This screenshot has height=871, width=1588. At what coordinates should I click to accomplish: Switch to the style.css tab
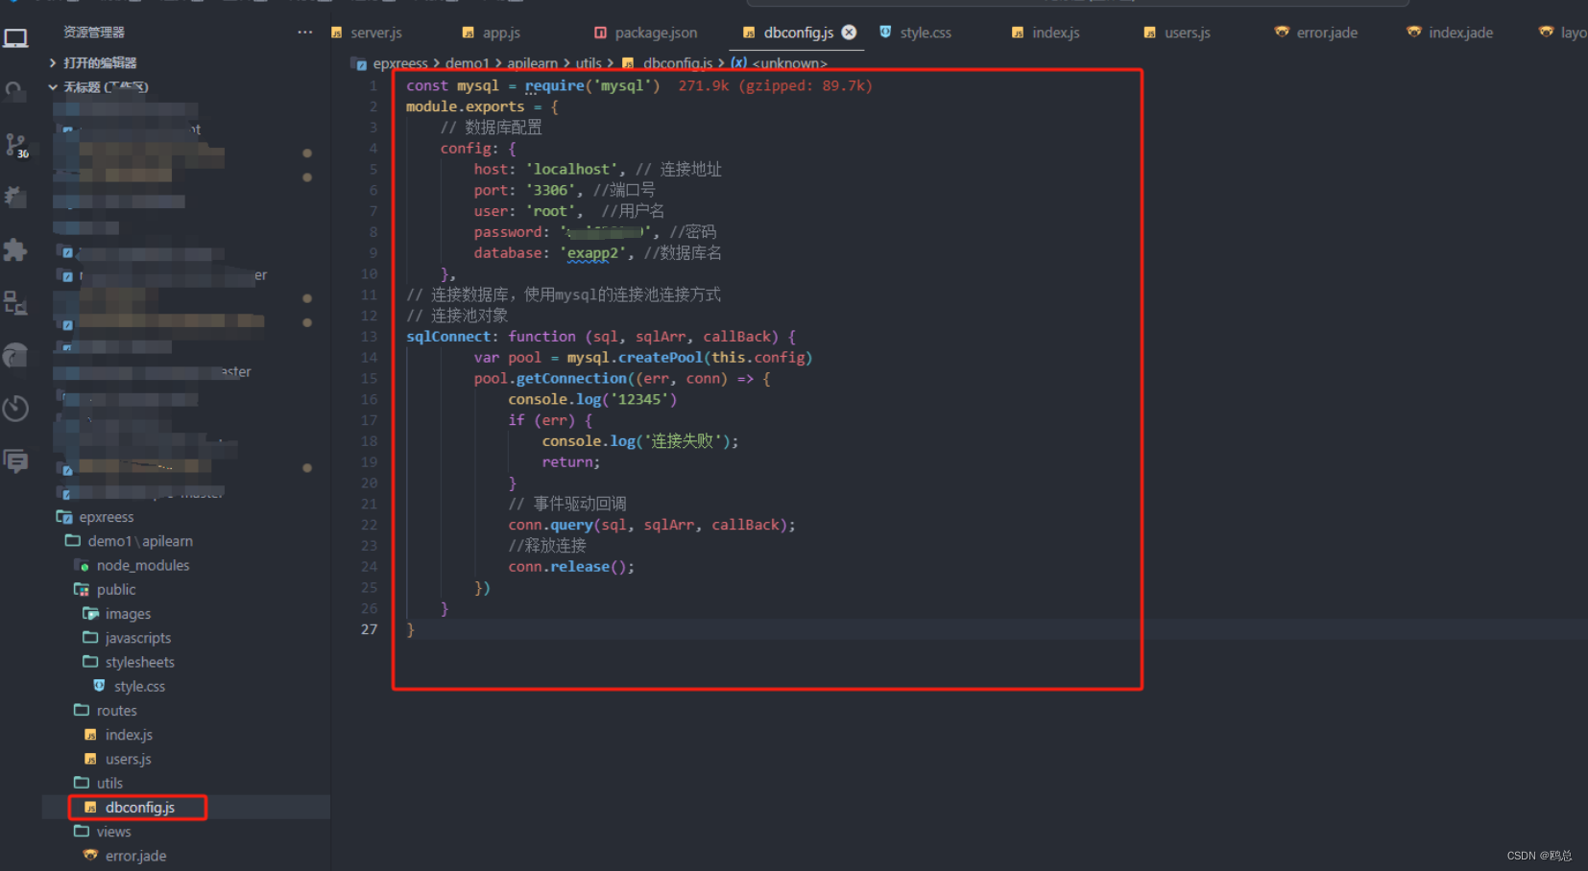pyautogui.click(x=916, y=33)
